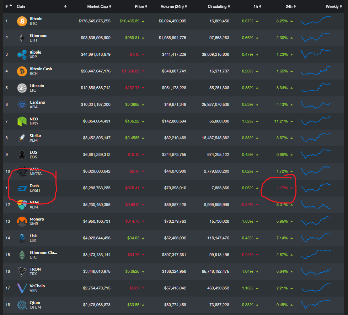
Task: Sort by Circulating supply column
Action: pyautogui.click(x=219, y=6)
